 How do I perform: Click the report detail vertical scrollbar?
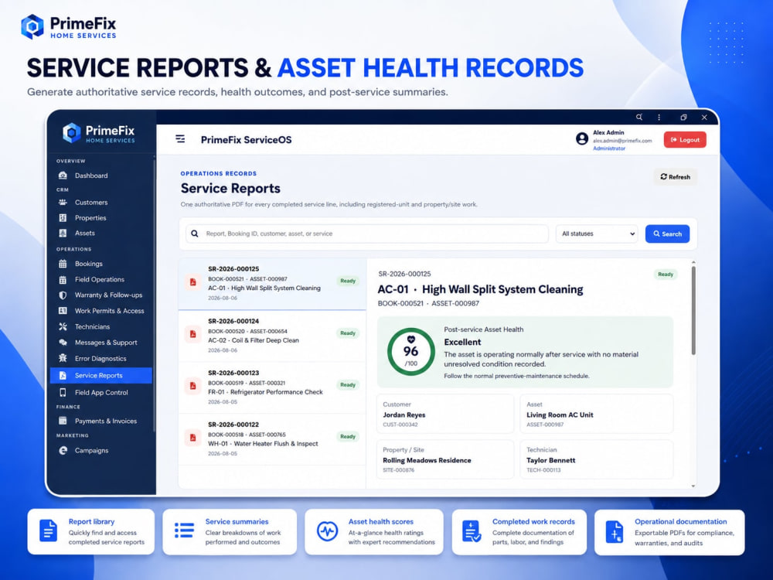693,311
